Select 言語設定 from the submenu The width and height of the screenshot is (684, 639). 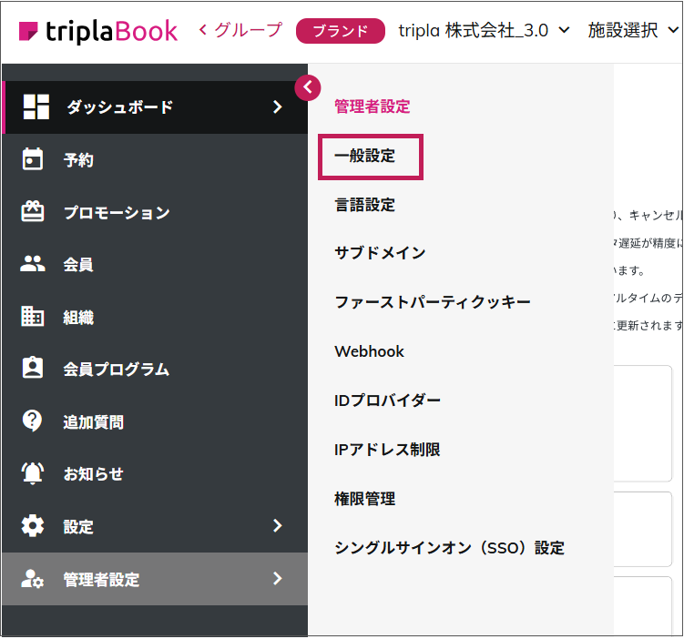pyautogui.click(x=365, y=205)
